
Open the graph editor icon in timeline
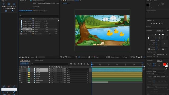pos(88,64)
